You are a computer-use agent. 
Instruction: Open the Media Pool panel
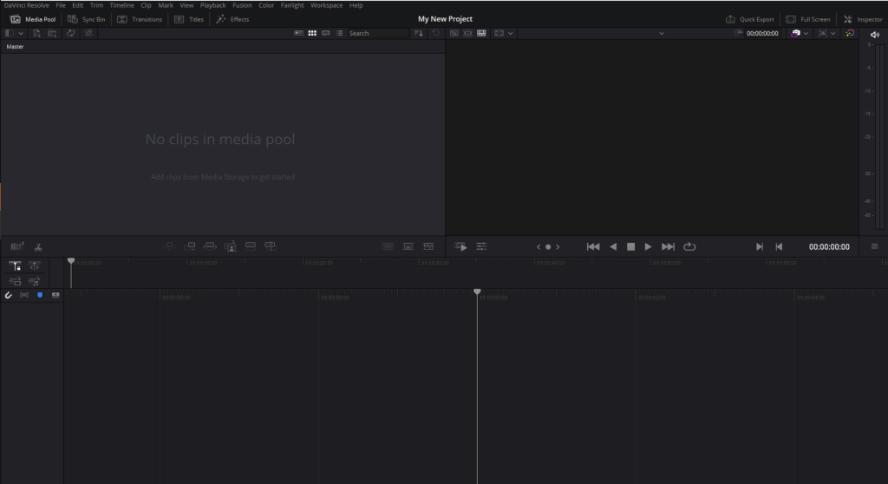point(33,19)
